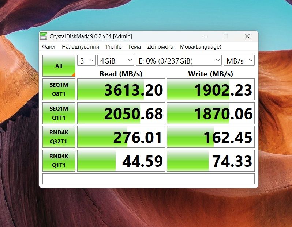Open the Допомога menu
Screen dimensions: 292x227
click(x=160, y=47)
